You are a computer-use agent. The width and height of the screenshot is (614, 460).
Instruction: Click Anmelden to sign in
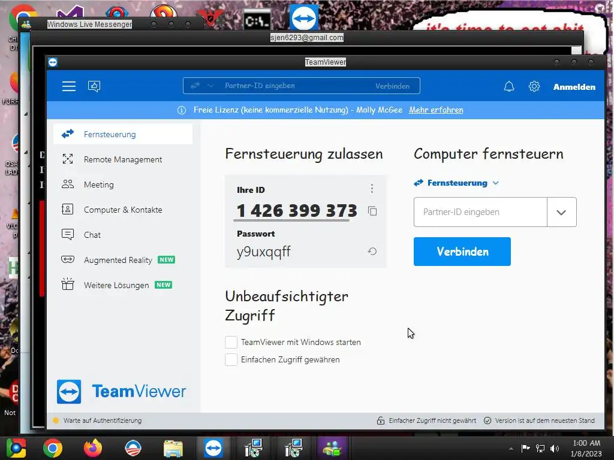pos(574,87)
